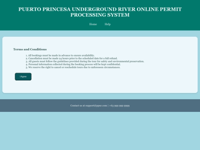Select the site title heading text

pos(100,12)
